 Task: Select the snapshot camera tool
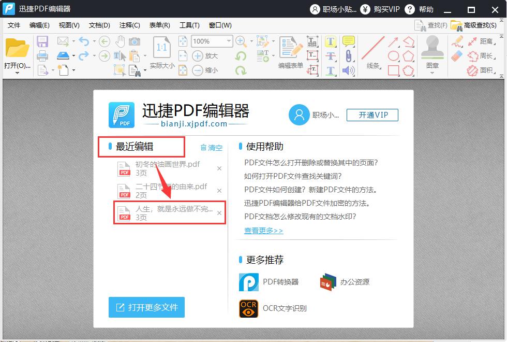click(x=135, y=41)
